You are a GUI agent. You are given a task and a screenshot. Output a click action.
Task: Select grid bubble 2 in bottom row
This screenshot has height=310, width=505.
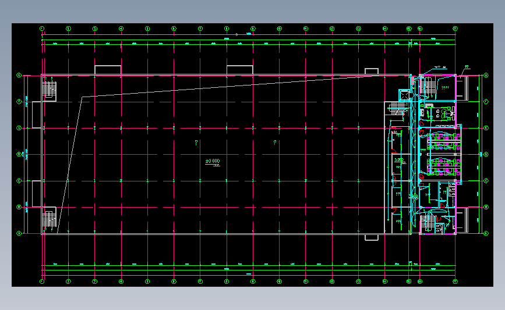(68, 282)
